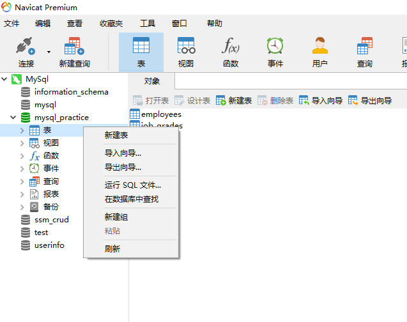Switch to the 对象 tab
Image resolution: width=407 pixels, height=322 pixels.
(151, 81)
